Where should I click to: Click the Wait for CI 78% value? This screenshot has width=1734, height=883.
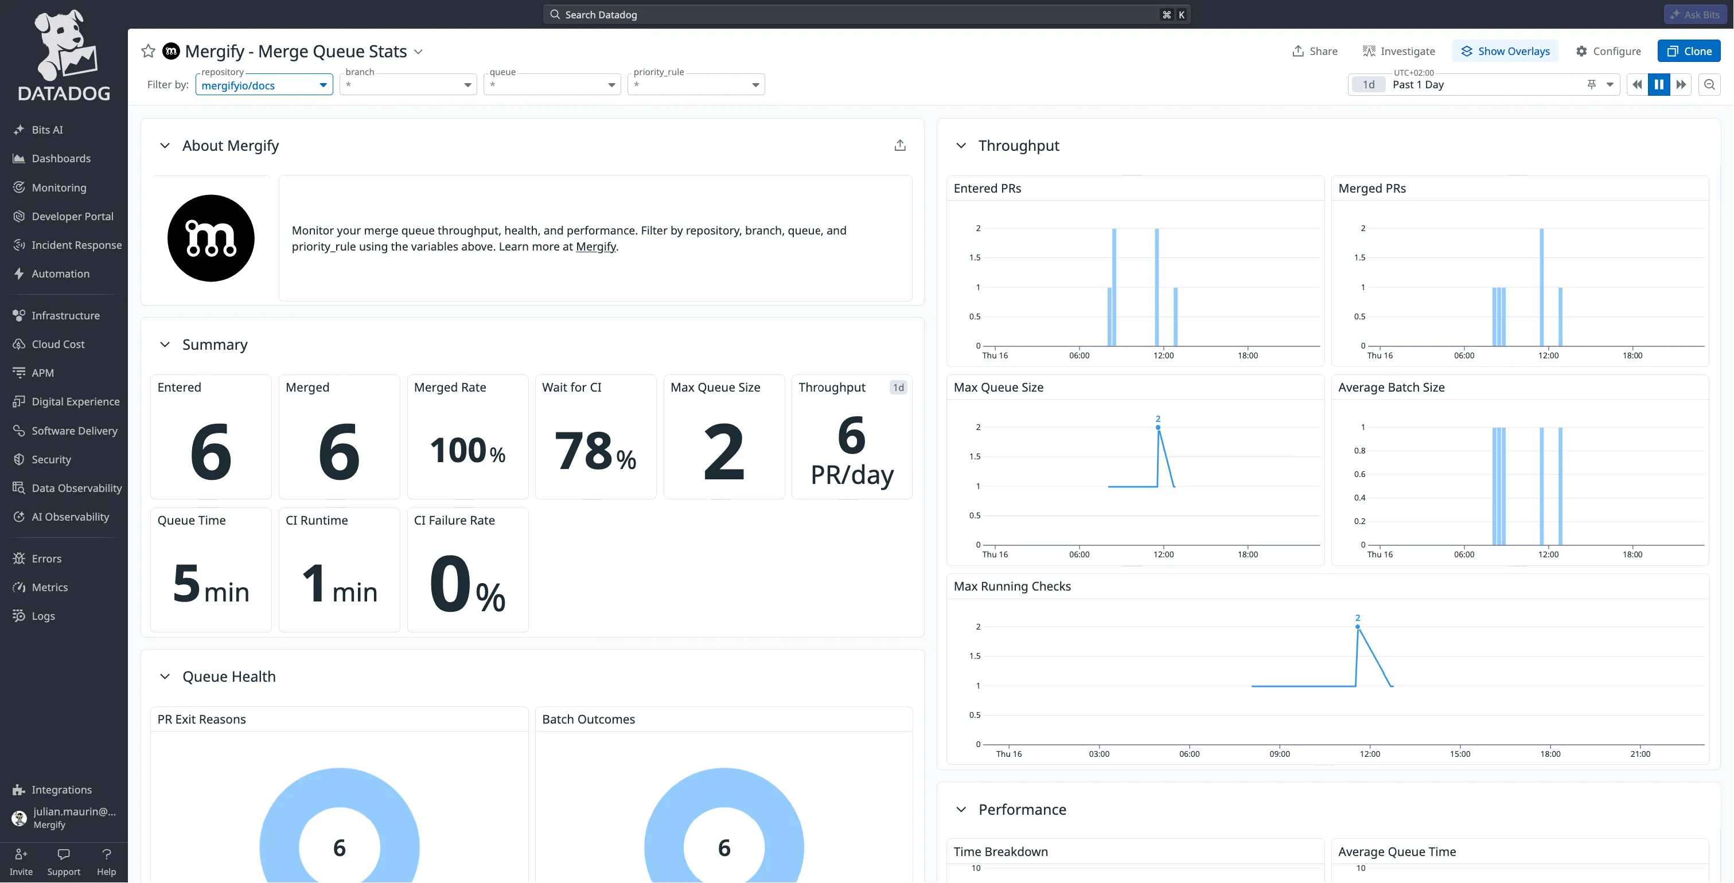[595, 451]
